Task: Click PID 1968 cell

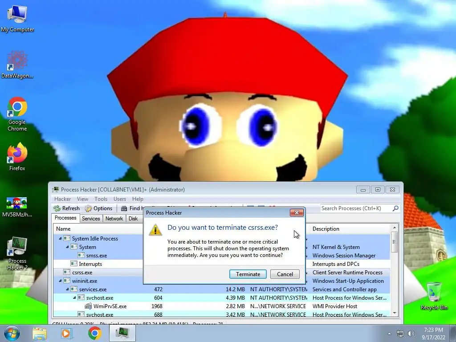Action: (157, 306)
